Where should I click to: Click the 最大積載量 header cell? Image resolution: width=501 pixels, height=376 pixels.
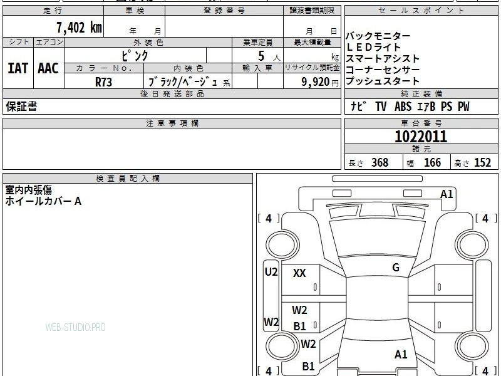click(x=312, y=42)
